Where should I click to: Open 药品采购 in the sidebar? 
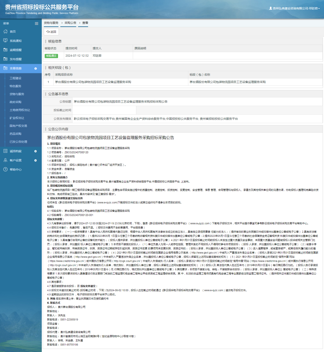pos(15,134)
